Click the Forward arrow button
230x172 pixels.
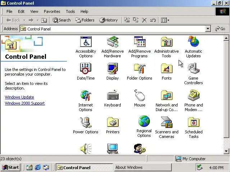pyautogui.click(x=31, y=20)
